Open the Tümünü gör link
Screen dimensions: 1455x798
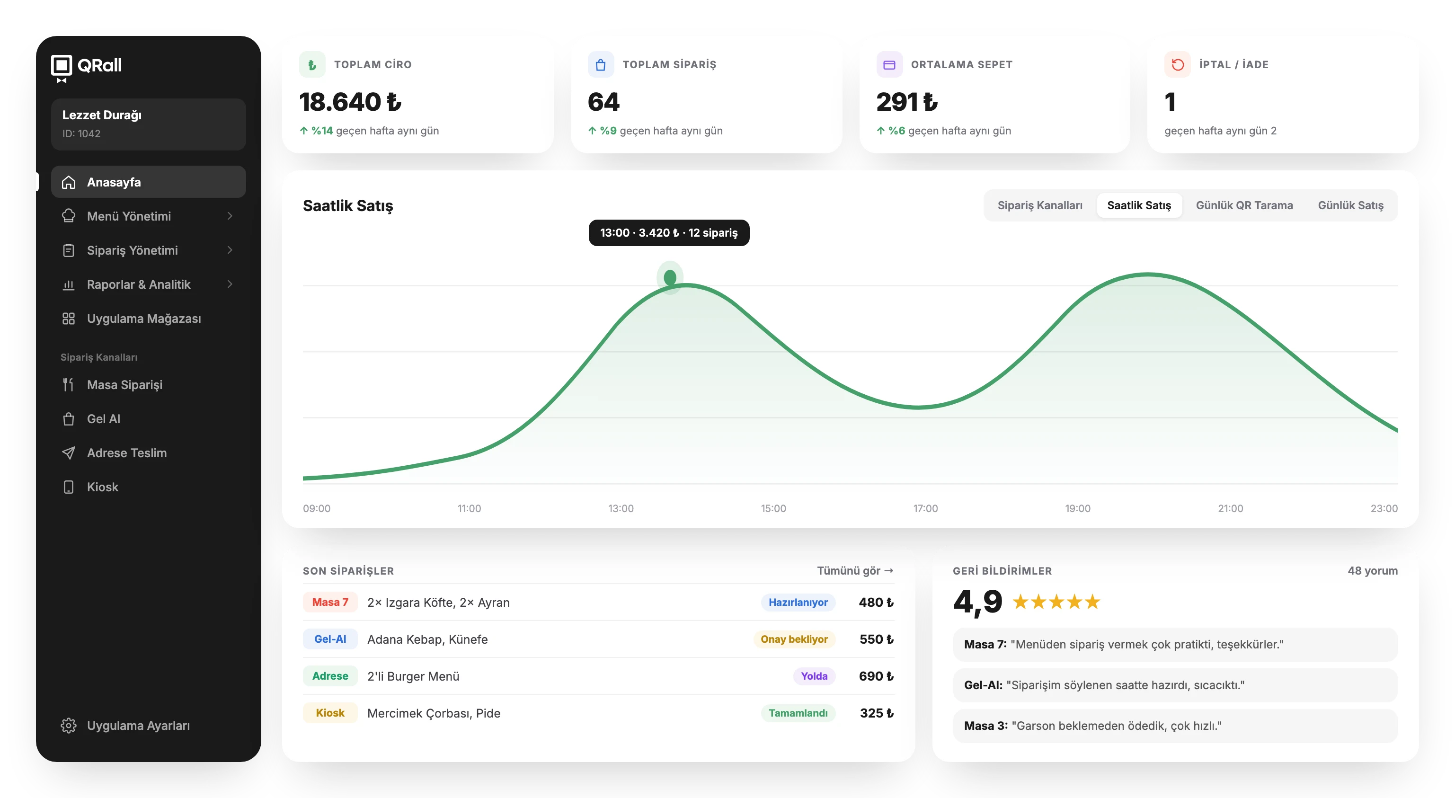pos(855,570)
